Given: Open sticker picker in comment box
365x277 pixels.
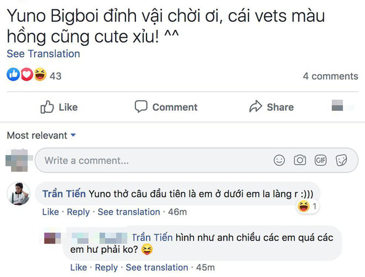Looking at the screenshot, I should (341, 160).
